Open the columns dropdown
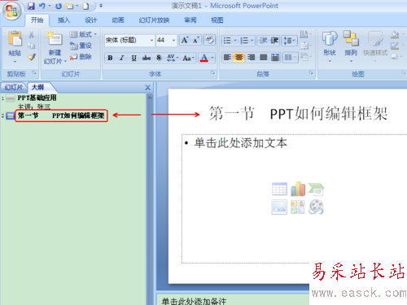The width and height of the screenshot is (407, 305). [x=290, y=57]
